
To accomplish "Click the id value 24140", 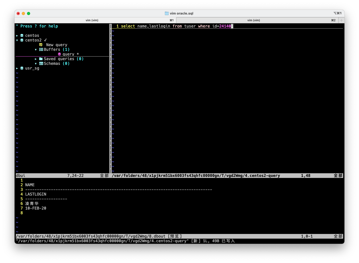I will point(225,26).
